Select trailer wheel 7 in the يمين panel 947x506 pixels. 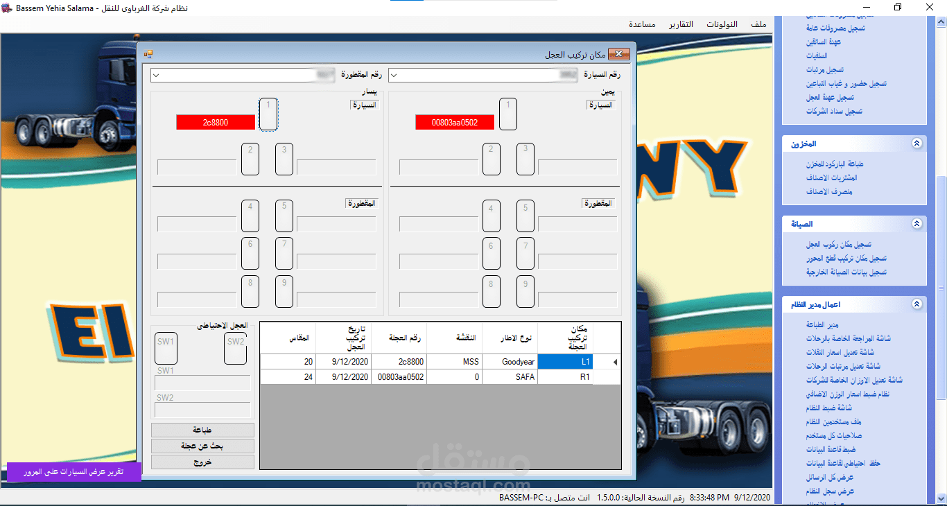click(525, 253)
